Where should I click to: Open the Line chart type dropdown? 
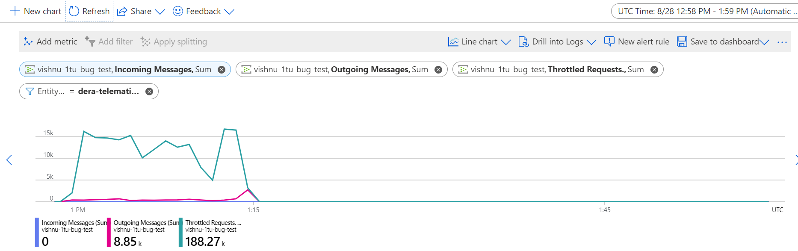click(479, 41)
